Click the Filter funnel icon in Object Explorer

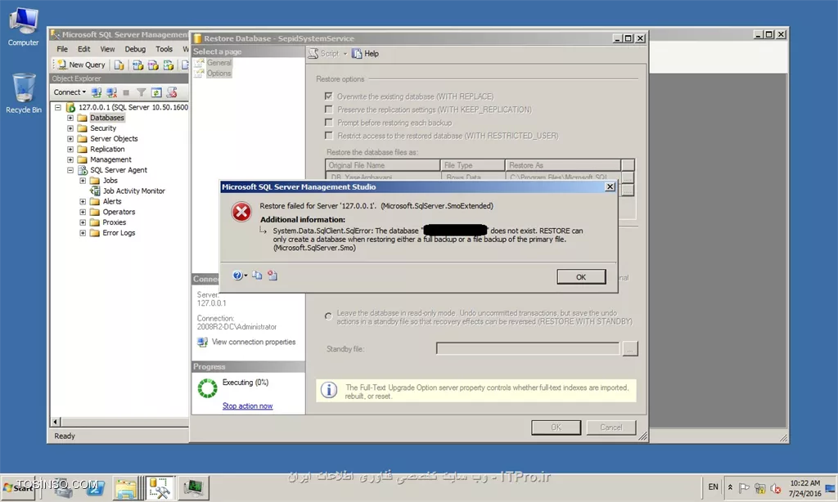click(141, 92)
